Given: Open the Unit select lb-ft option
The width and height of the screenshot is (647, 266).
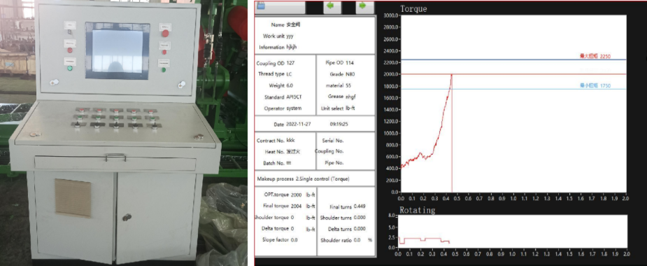Looking at the screenshot, I should (350, 108).
